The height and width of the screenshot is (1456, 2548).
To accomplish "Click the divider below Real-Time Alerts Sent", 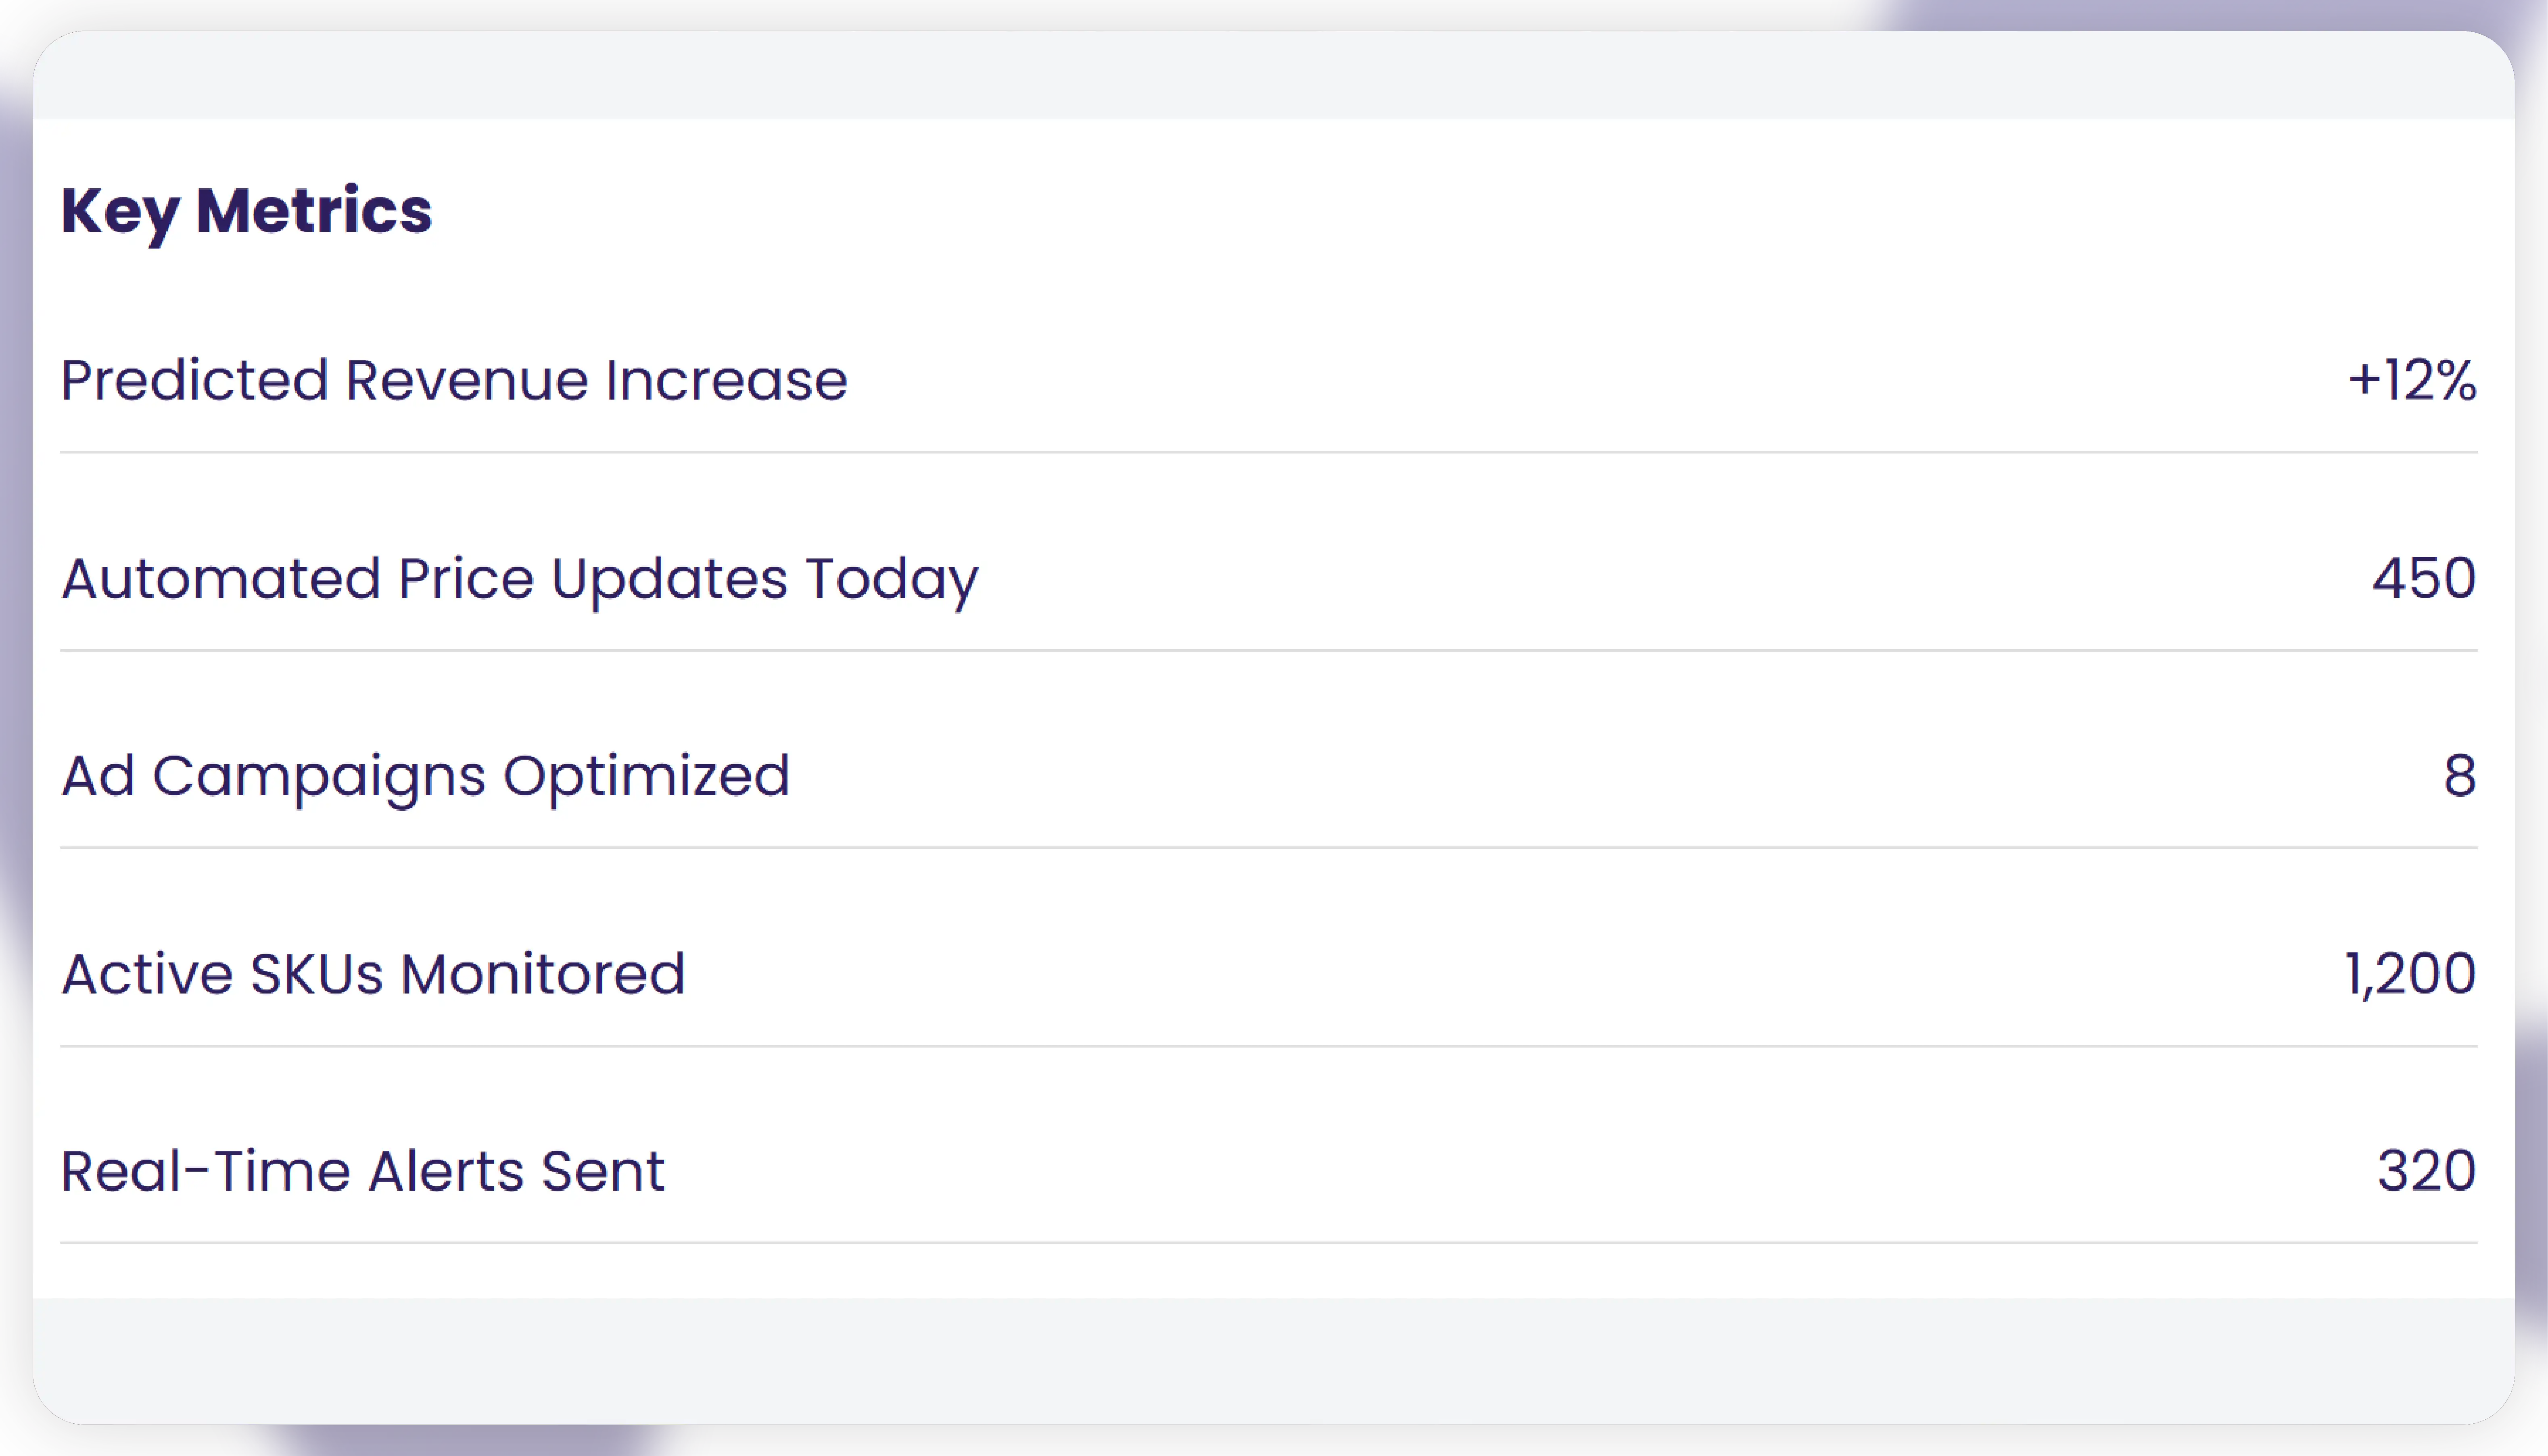I will (1268, 1243).
